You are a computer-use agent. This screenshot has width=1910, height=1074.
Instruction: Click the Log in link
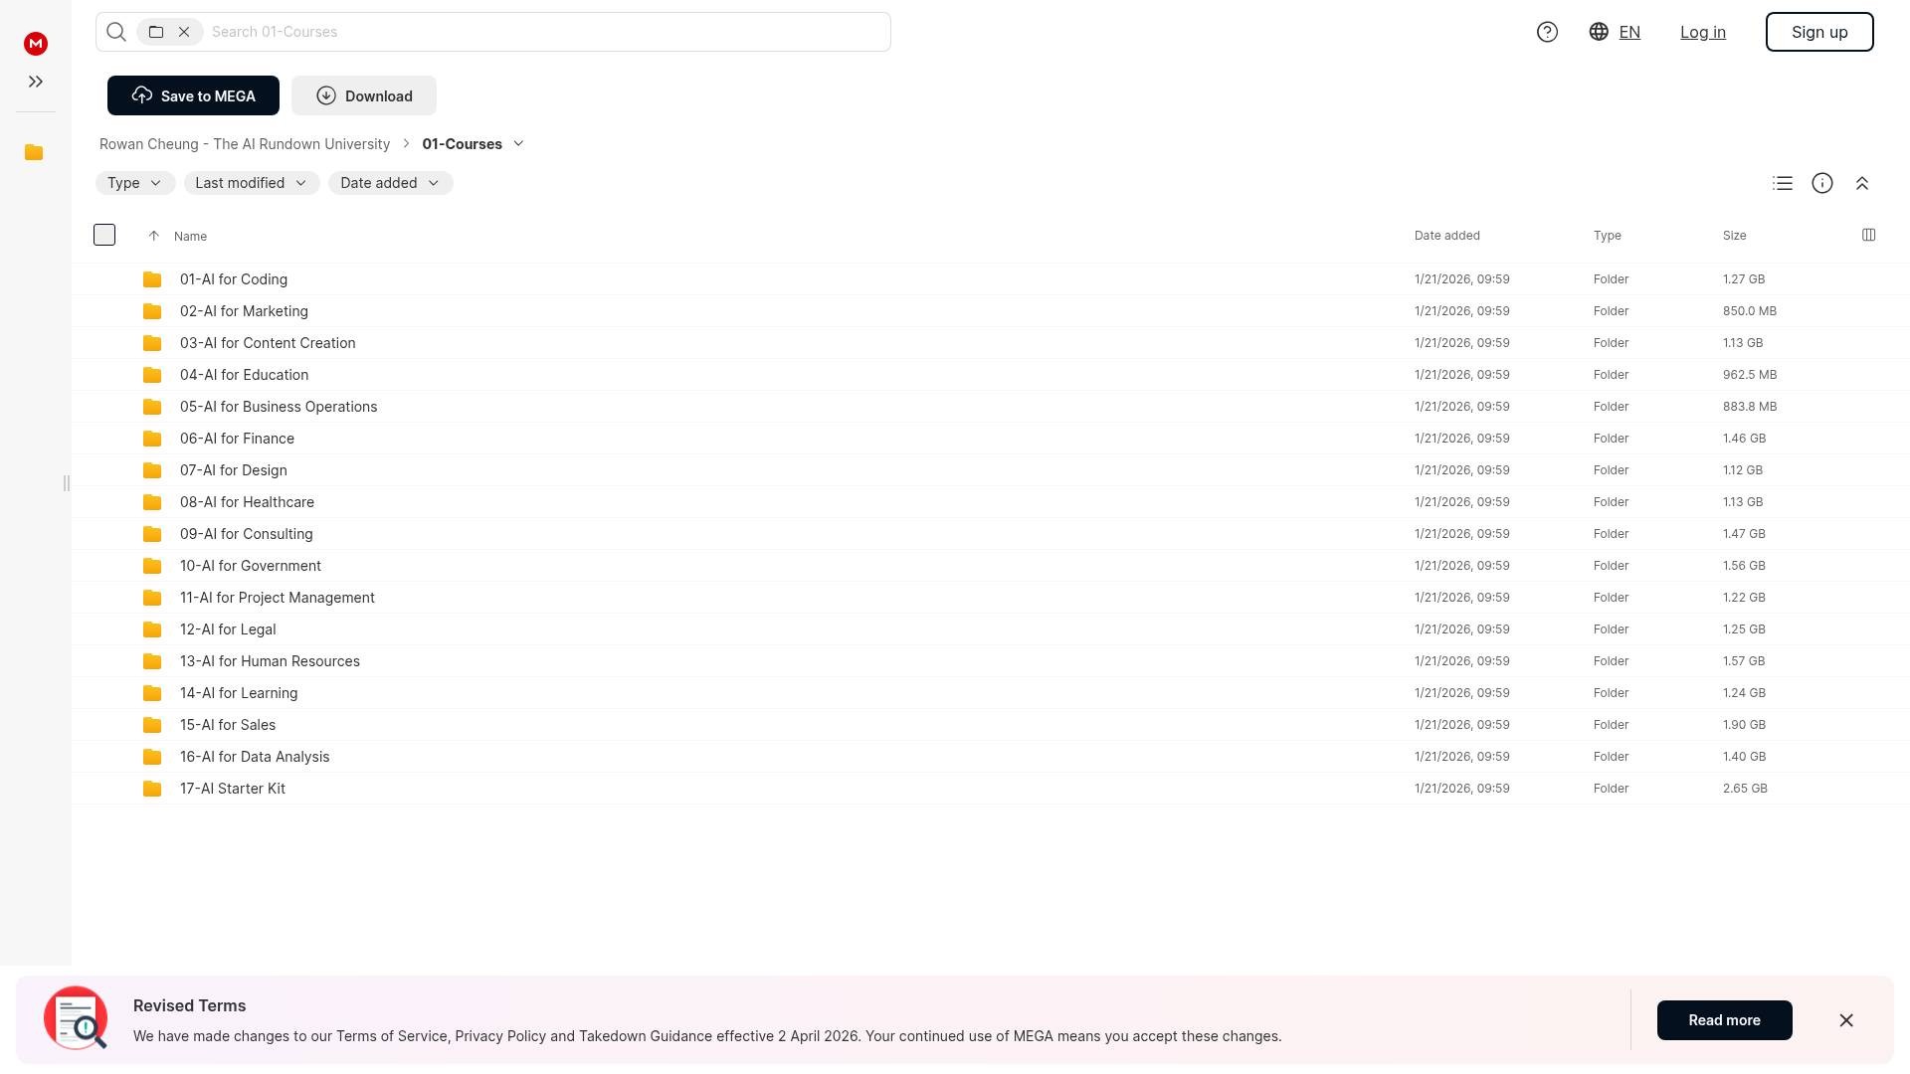(1702, 32)
